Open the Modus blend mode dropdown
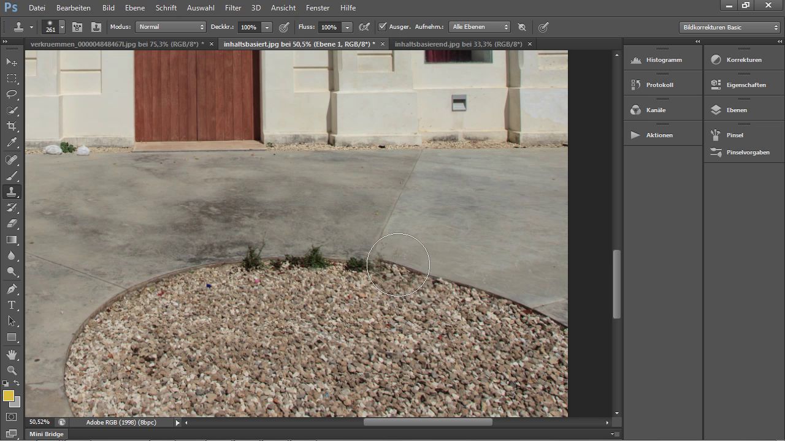Image resolution: width=785 pixels, height=441 pixels. click(170, 27)
